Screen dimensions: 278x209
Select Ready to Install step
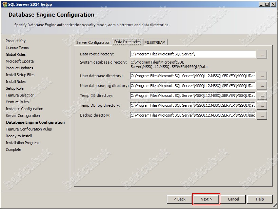(x=19, y=136)
